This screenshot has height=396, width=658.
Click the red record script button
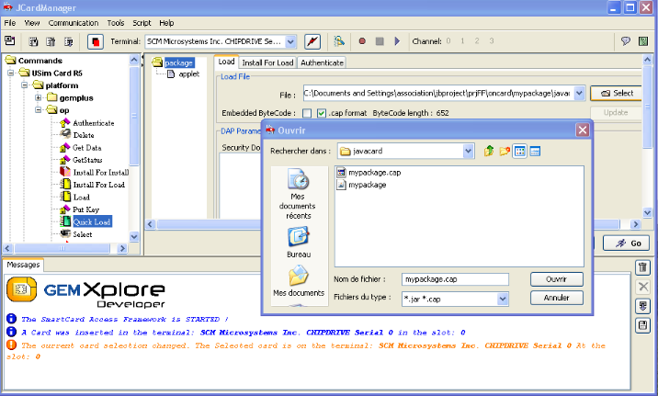(x=362, y=41)
